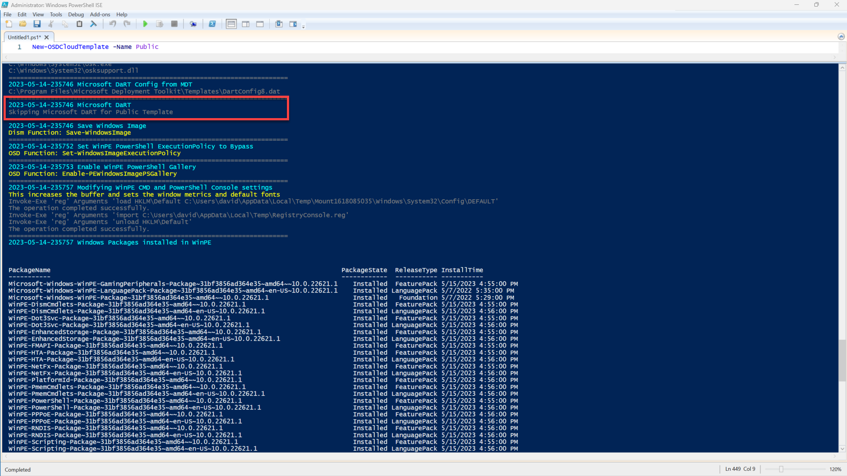Image resolution: width=847 pixels, height=476 pixels.
Task: Paste from clipboard using the toolbar icon
Action: (79, 24)
